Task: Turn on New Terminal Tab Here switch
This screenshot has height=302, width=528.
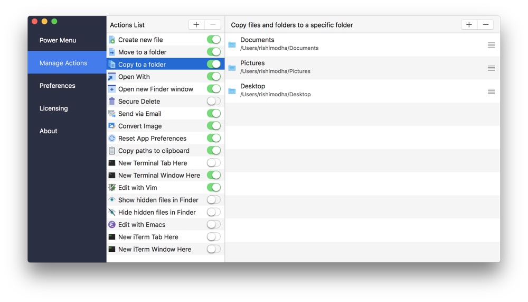Action: click(x=213, y=163)
